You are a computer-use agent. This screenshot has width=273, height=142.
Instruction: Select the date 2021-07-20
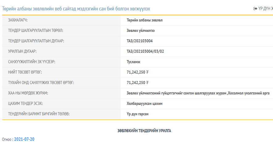point(24,139)
